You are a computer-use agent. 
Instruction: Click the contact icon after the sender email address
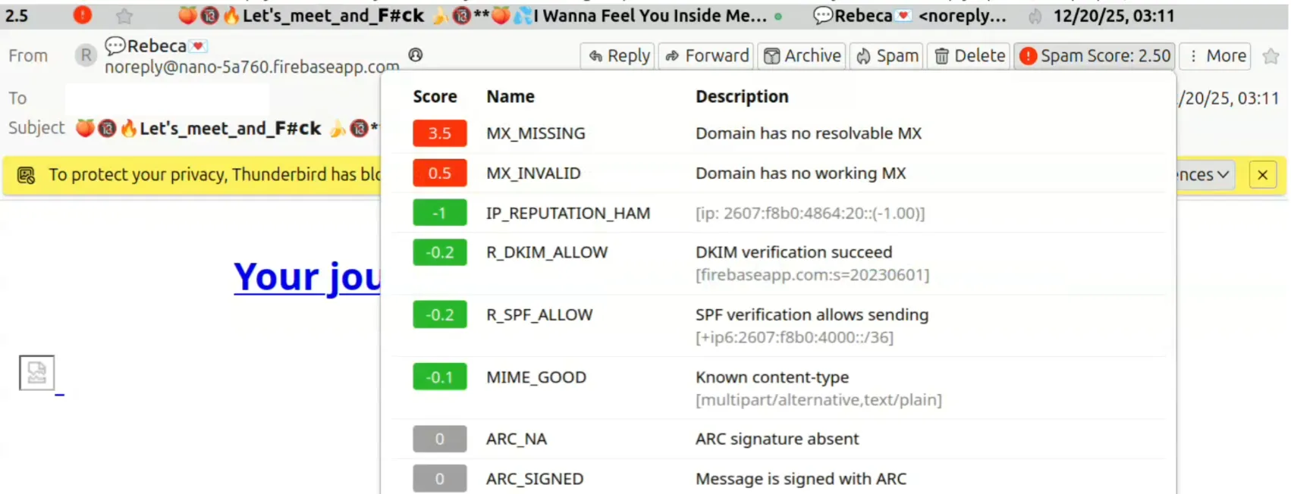pyautogui.click(x=415, y=55)
